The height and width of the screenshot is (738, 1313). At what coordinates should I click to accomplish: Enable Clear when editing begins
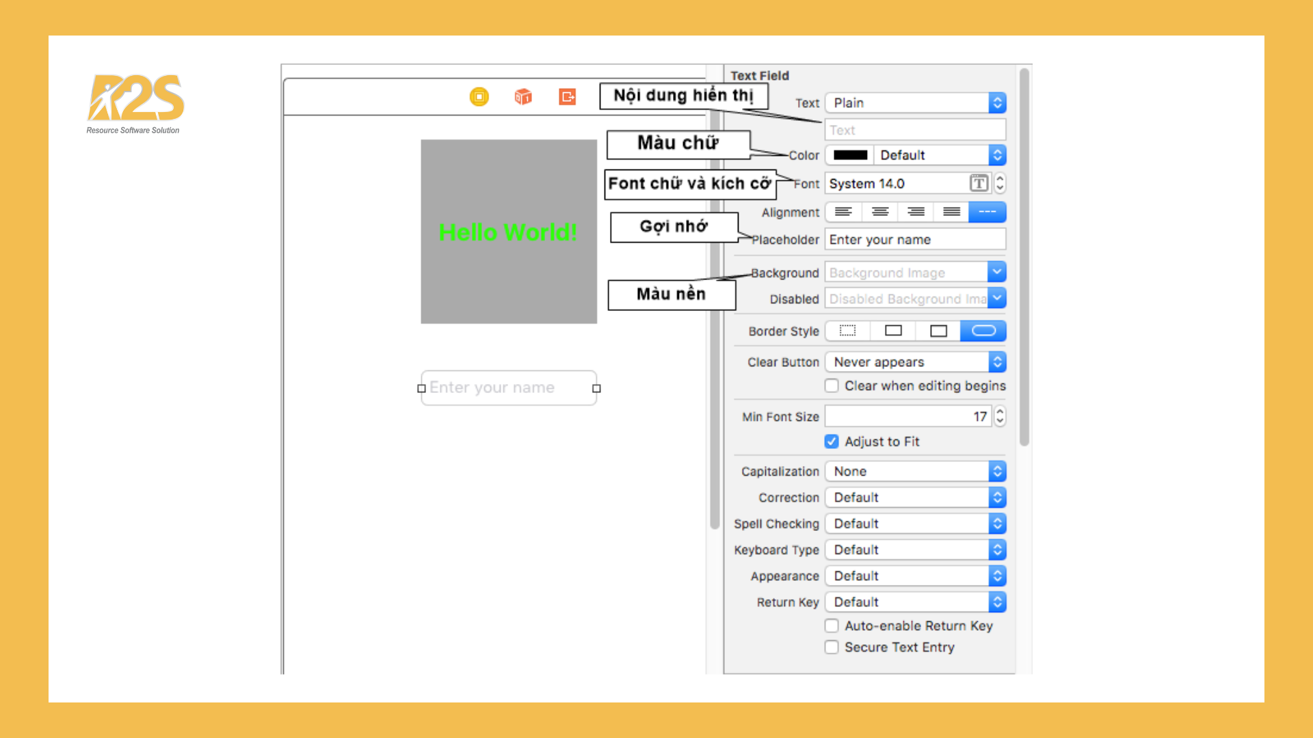click(x=832, y=385)
